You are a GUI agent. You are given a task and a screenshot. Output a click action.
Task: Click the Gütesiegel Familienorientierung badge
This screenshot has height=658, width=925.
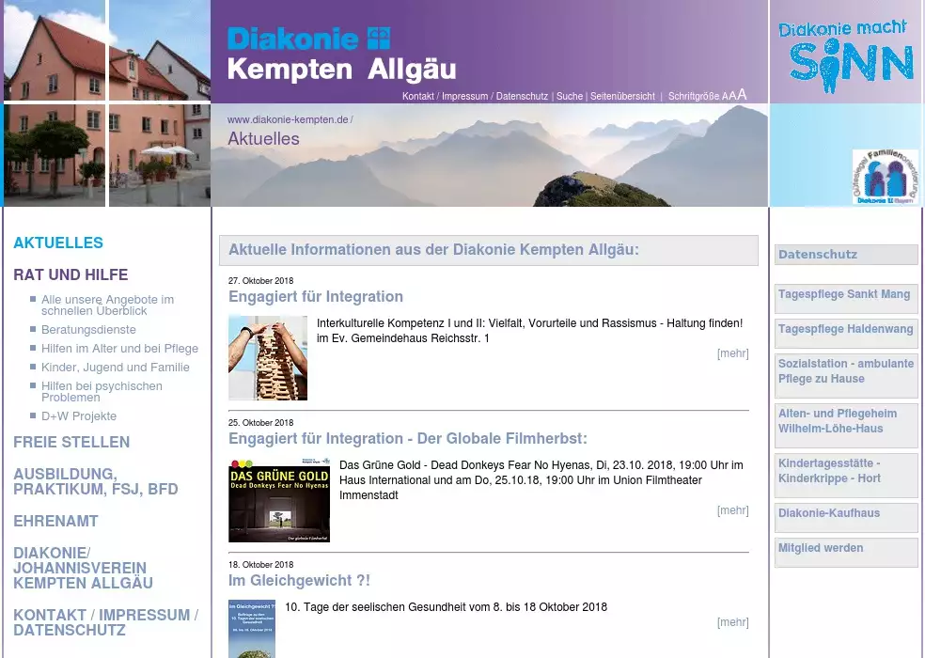pyautogui.click(x=885, y=177)
